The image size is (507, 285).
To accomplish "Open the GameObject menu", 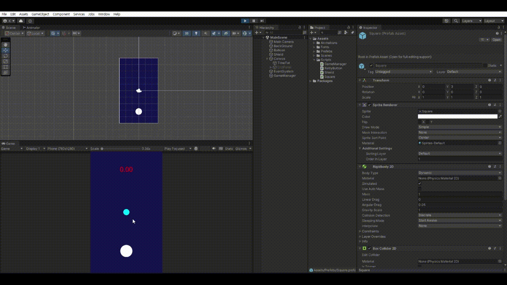I will pos(40,14).
